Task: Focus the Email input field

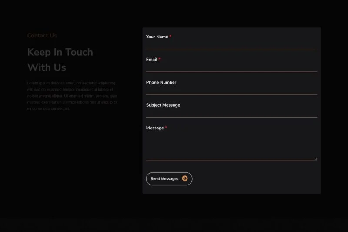Action: click(231, 68)
